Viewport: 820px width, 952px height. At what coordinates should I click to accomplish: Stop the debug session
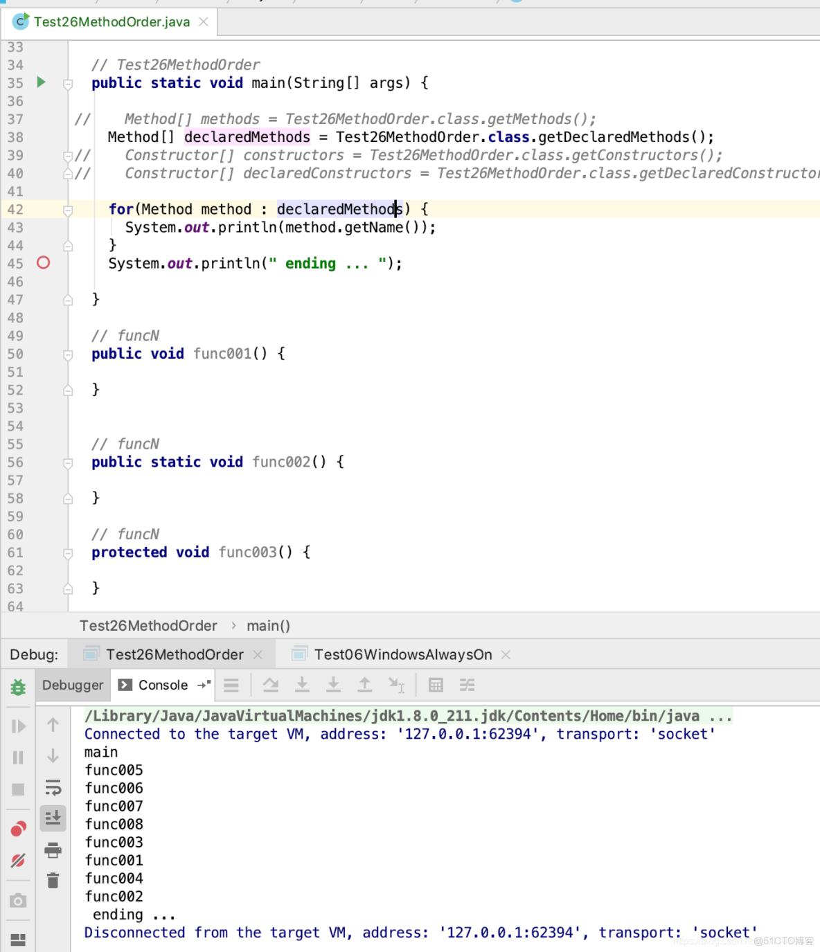pos(19,789)
